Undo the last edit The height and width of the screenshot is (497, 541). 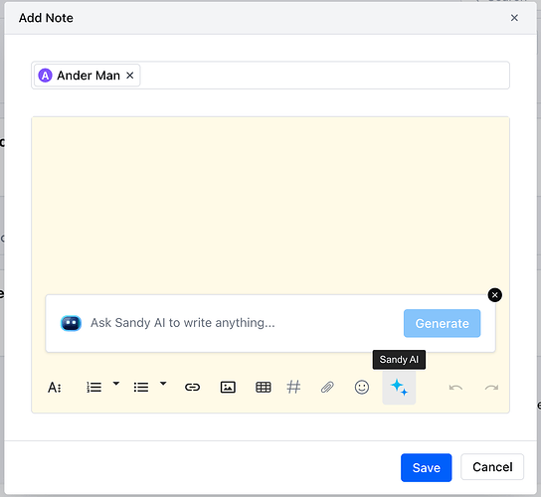click(455, 388)
